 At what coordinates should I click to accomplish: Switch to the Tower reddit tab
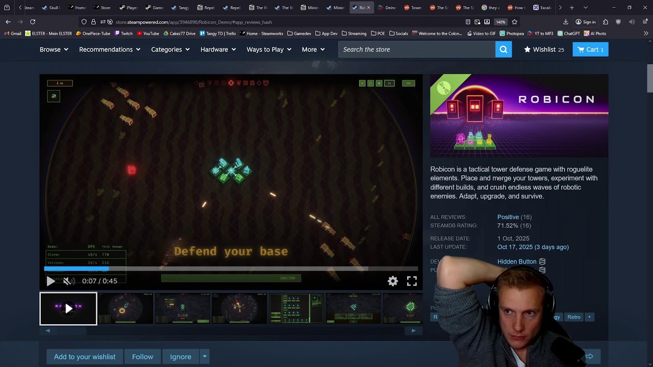[412, 8]
